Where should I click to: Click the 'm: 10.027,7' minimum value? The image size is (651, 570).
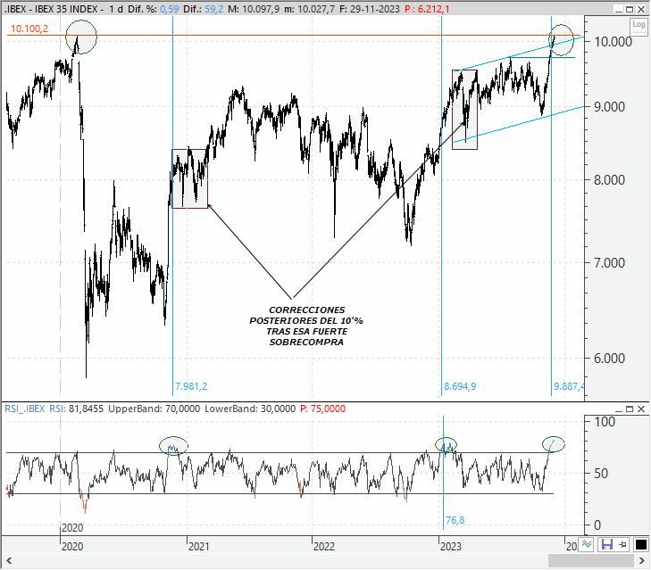309,9
